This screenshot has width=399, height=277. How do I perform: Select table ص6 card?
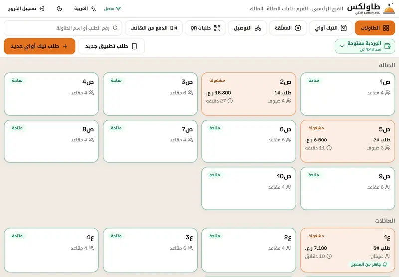point(248,141)
